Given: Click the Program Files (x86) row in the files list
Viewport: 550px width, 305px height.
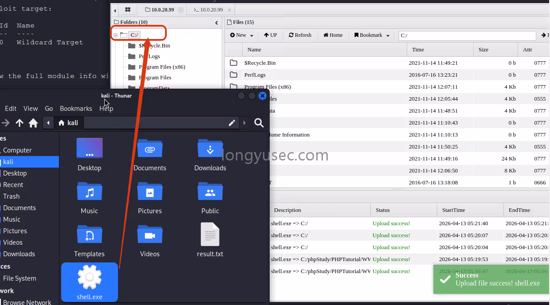Looking at the screenshot, I should [x=387, y=87].
